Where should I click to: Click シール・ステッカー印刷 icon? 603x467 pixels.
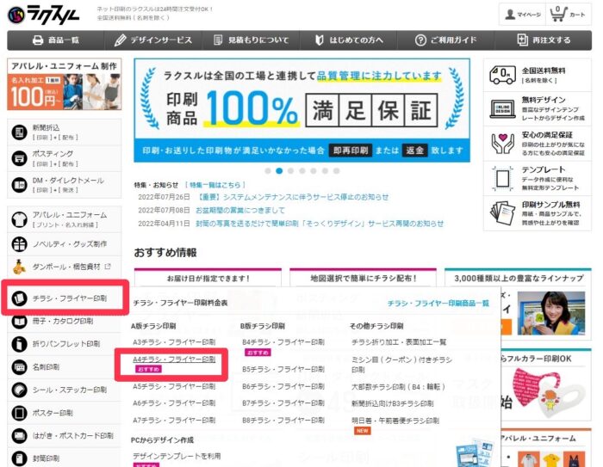click(x=19, y=390)
